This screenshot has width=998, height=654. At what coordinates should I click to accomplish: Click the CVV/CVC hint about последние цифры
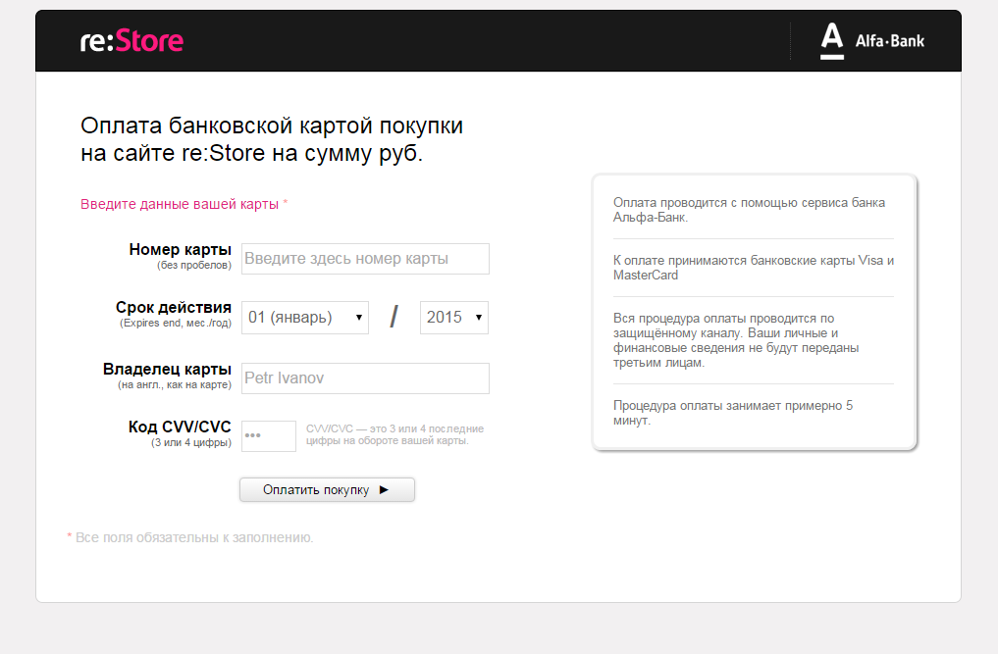[x=394, y=434]
